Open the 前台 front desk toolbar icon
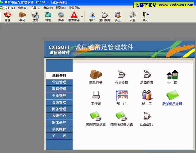Viewport: 196px width, 153px height. 7,16
